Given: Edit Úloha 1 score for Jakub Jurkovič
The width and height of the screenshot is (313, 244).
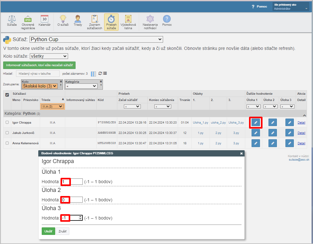Looking at the screenshot, I should (x=256, y=133).
